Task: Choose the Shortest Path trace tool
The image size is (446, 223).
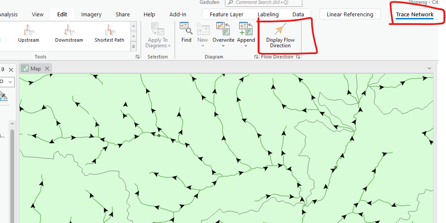Action: (109, 34)
